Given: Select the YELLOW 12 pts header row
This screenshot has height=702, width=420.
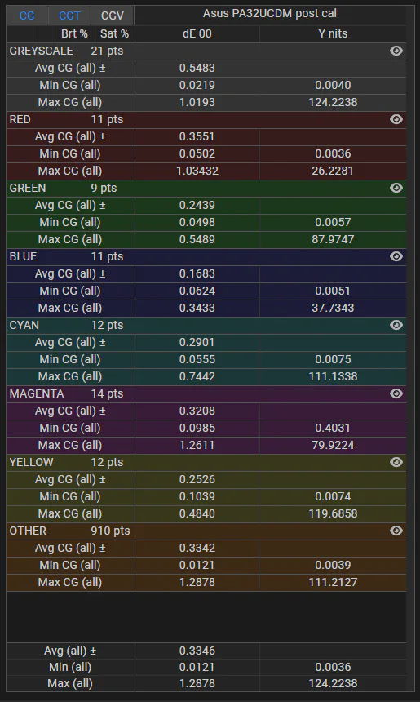Looking at the screenshot, I should coord(206,462).
